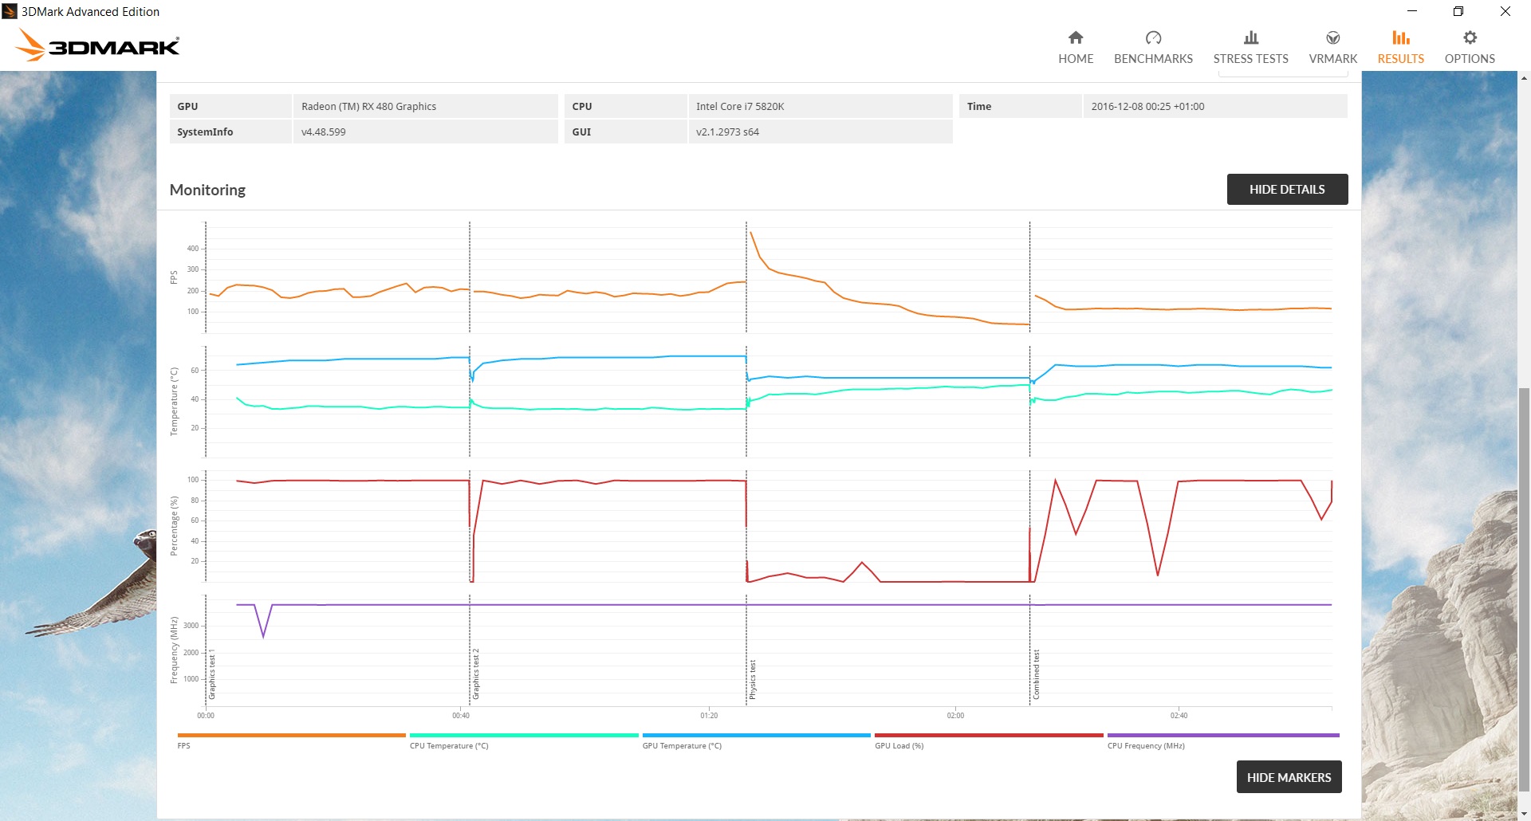This screenshot has width=1531, height=821.
Task: Open Options gear icon
Action: 1470,37
